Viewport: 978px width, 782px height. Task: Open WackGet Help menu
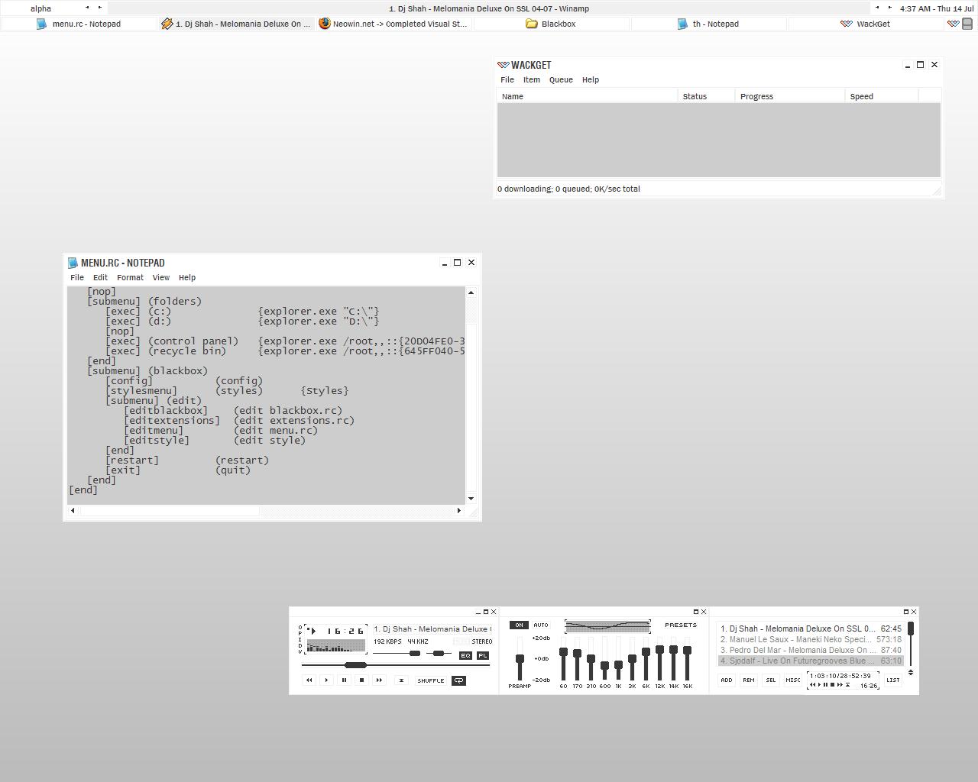click(x=591, y=79)
